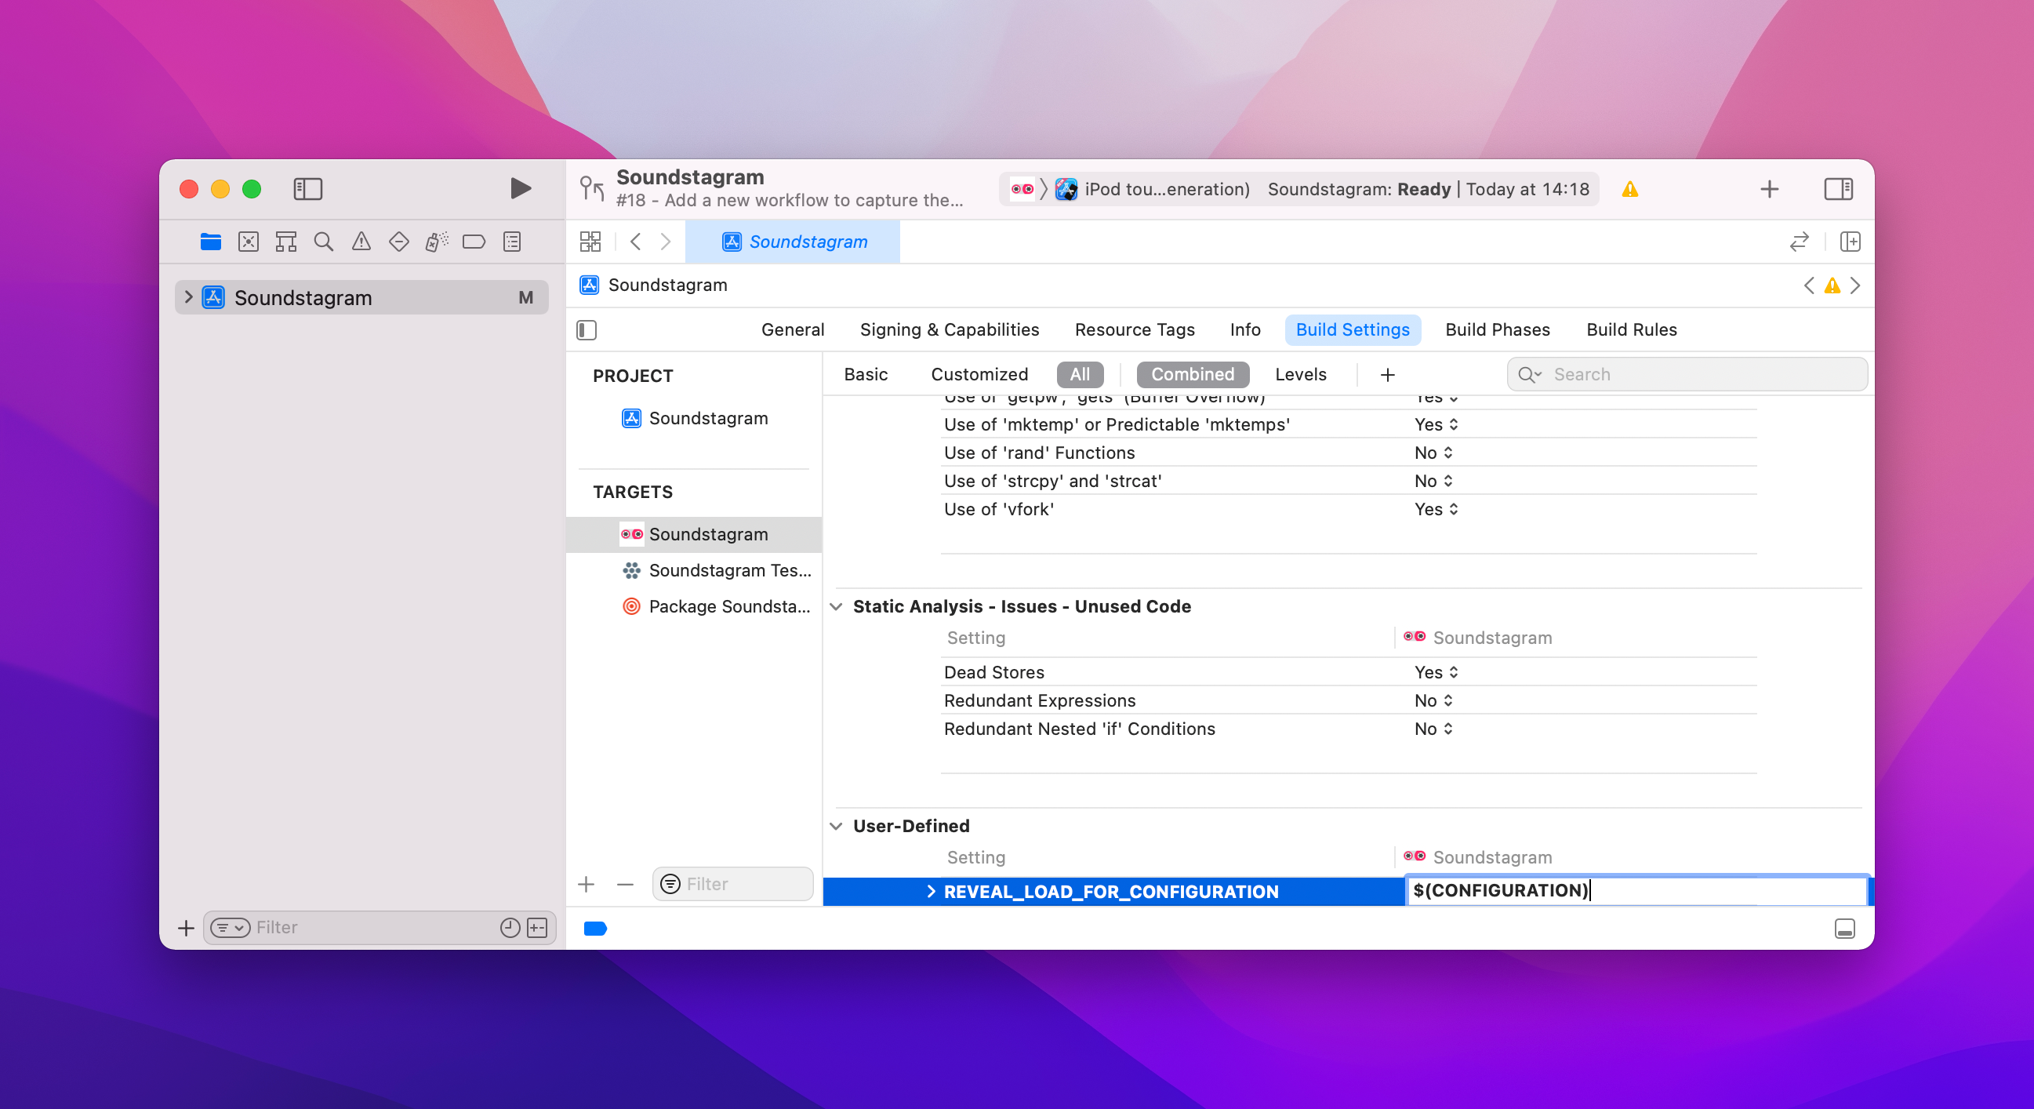Go back in editor history
Viewport: 2034px width, 1109px height.
(x=636, y=242)
